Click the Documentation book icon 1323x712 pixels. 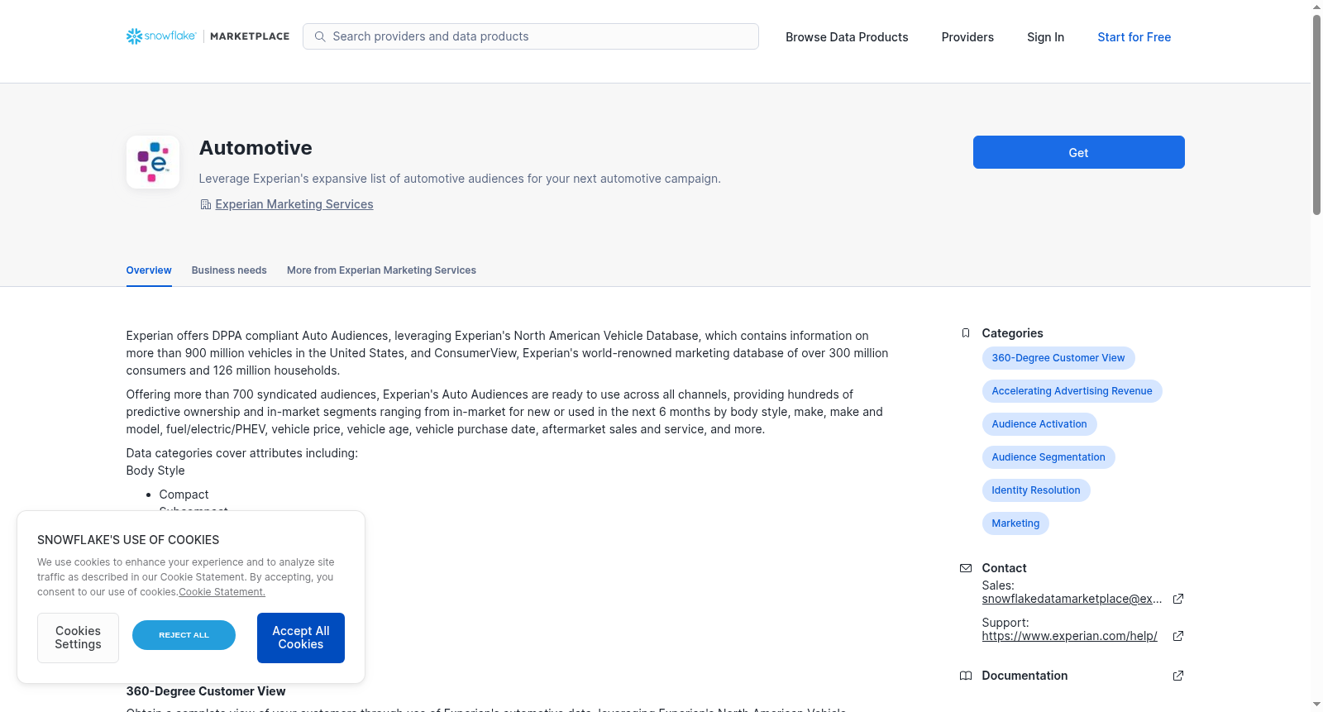(x=966, y=676)
